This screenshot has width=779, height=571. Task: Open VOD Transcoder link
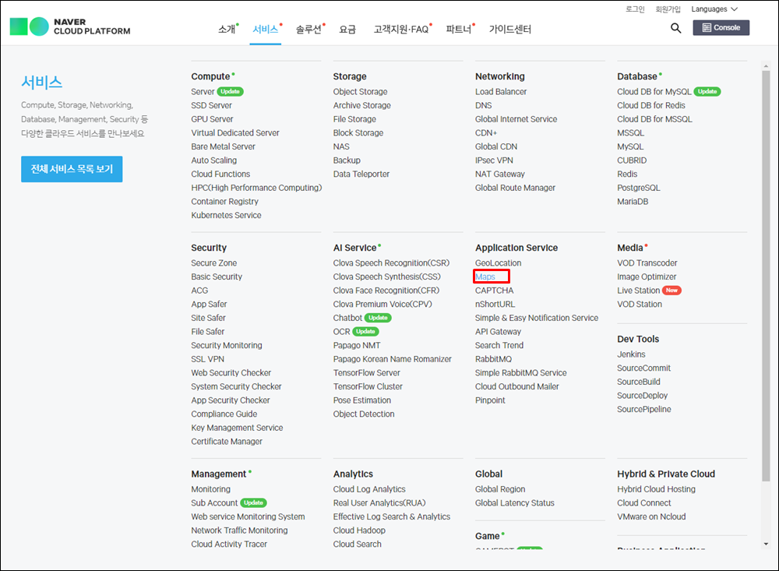[647, 263]
